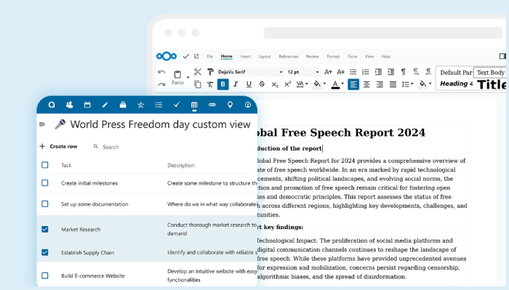Insert a numbered ordered list

366,72
